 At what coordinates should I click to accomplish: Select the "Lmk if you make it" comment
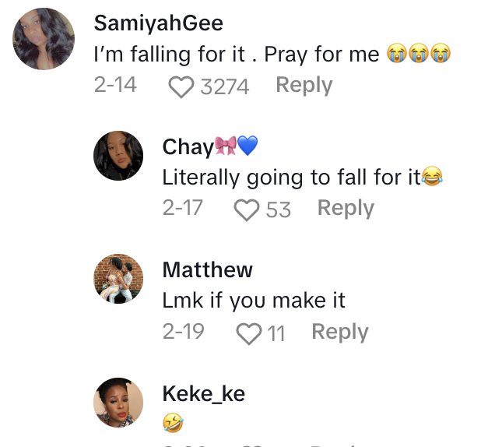[254, 301]
